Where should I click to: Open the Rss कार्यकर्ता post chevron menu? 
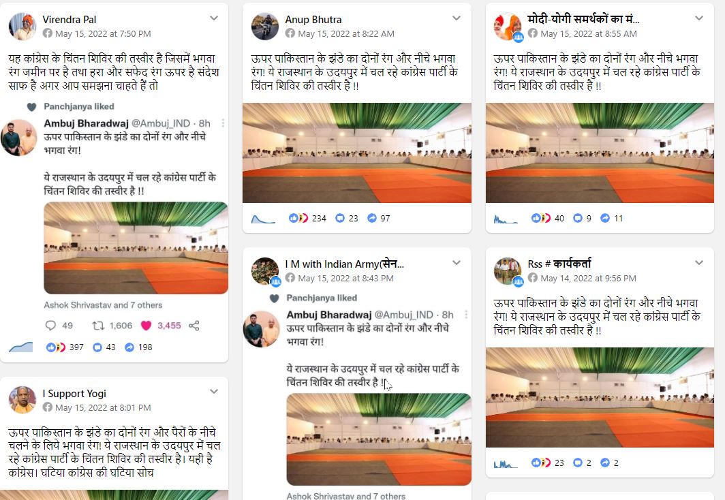coord(699,262)
